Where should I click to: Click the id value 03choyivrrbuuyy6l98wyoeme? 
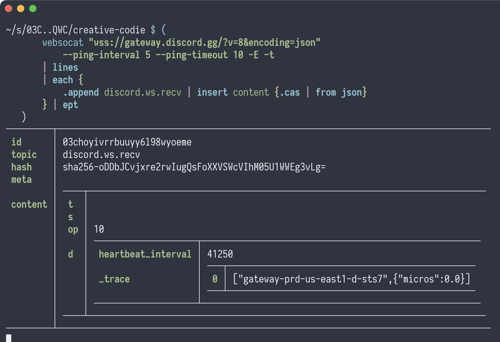point(127,142)
